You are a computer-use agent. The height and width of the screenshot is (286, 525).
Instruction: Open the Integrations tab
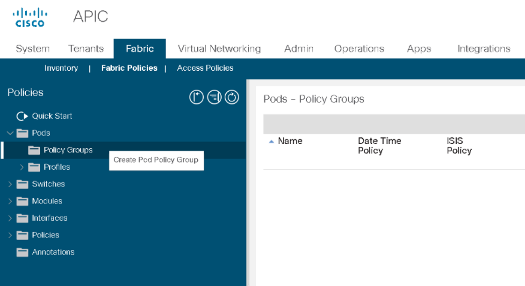coord(484,49)
